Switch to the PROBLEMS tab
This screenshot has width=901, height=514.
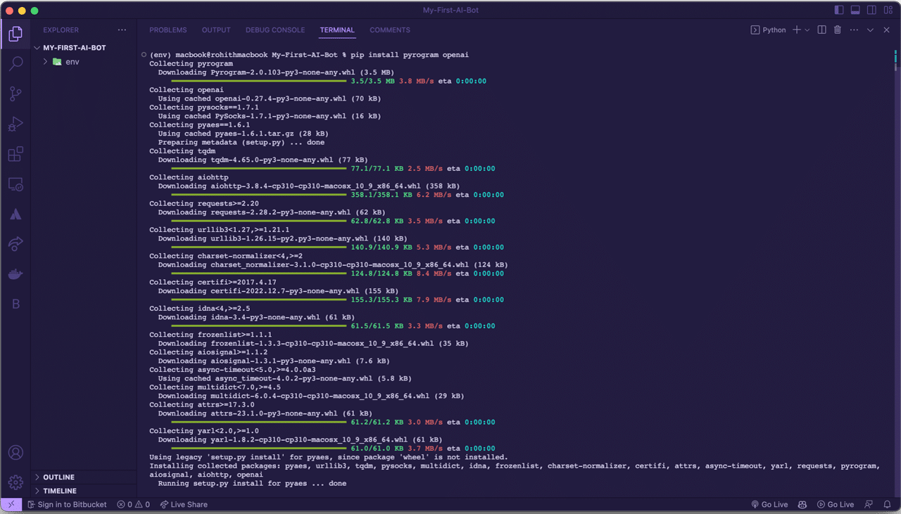click(168, 30)
